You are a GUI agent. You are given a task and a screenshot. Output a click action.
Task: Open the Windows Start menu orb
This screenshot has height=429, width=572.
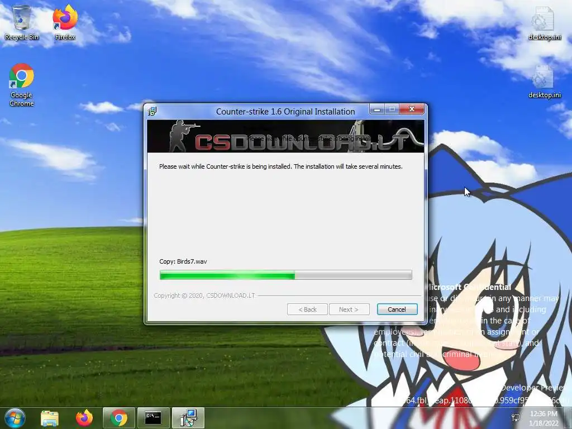[x=15, y=418]
